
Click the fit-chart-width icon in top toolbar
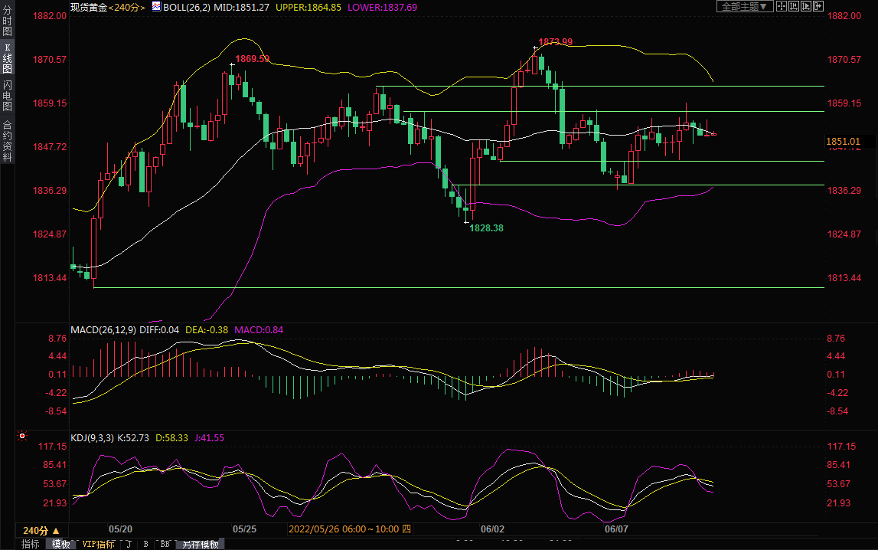(x=794, y=6)
